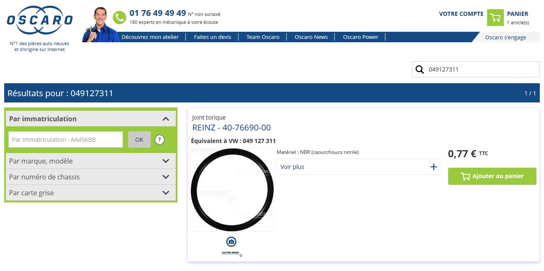Viewport: 544px width, 271px height.
Task: Click the magnifying glass search icon
Action: [420, 69]
